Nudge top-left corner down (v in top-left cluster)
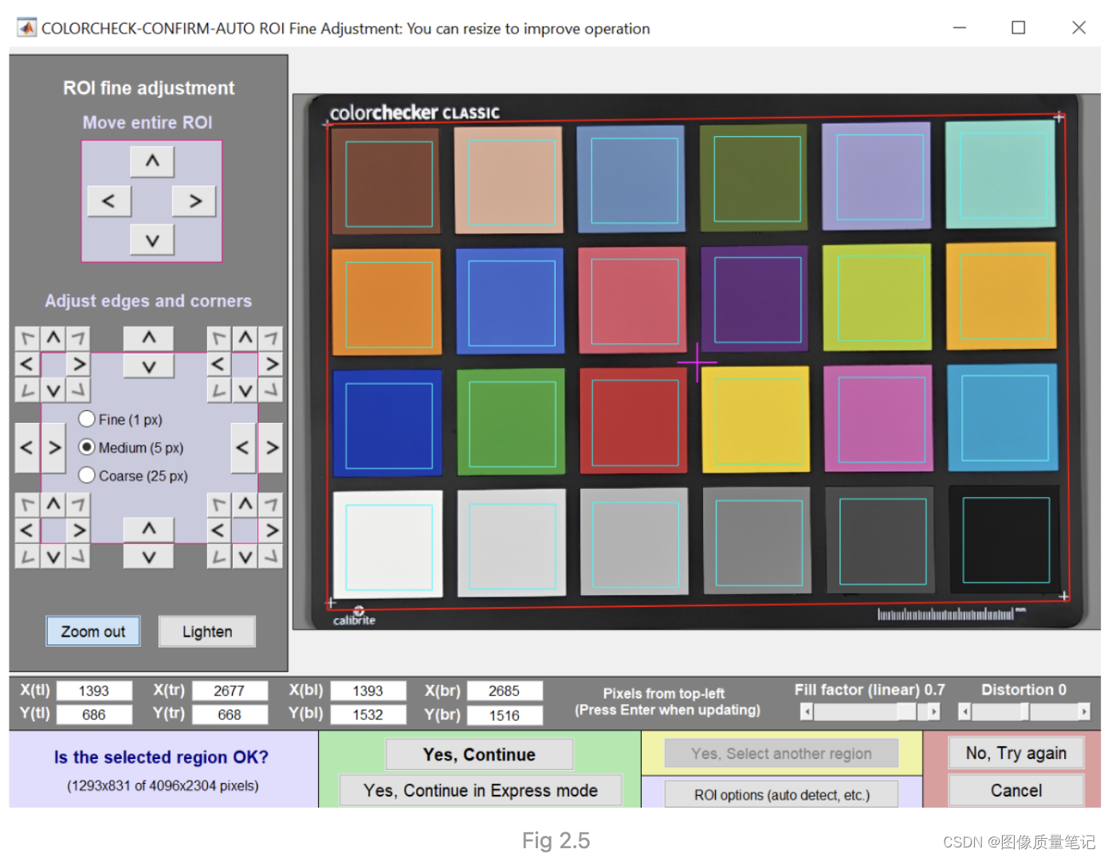This screenshot has height=857, width=1108. [x=53, y=390]
